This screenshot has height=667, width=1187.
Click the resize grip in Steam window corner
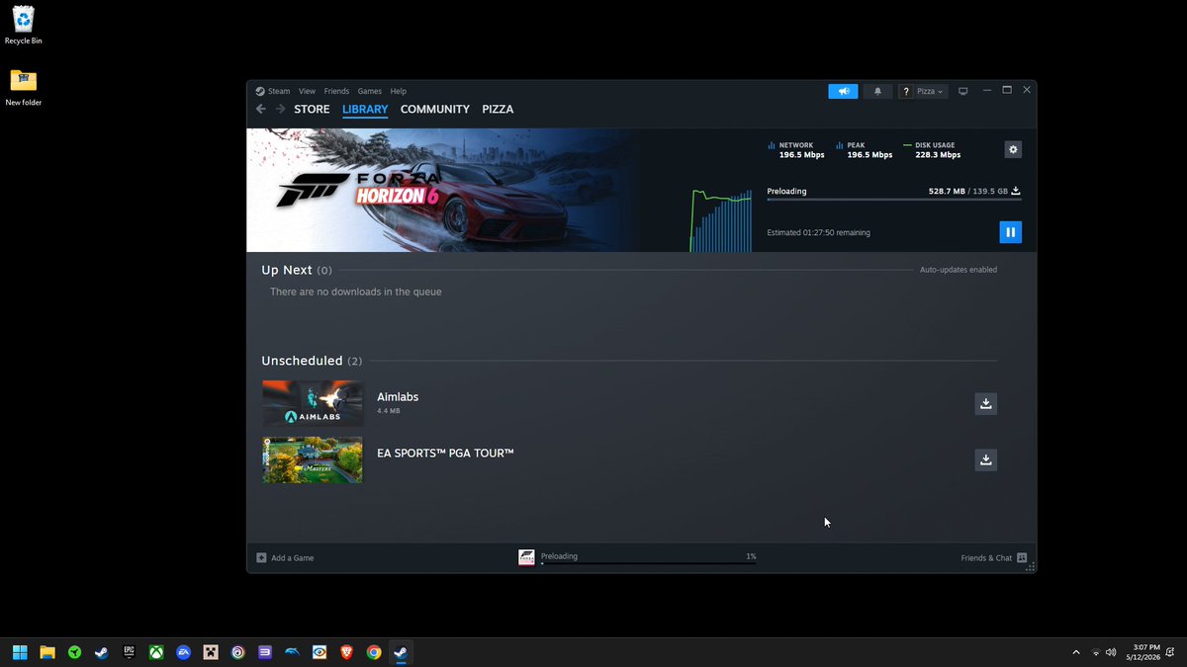click(1030, 567)
